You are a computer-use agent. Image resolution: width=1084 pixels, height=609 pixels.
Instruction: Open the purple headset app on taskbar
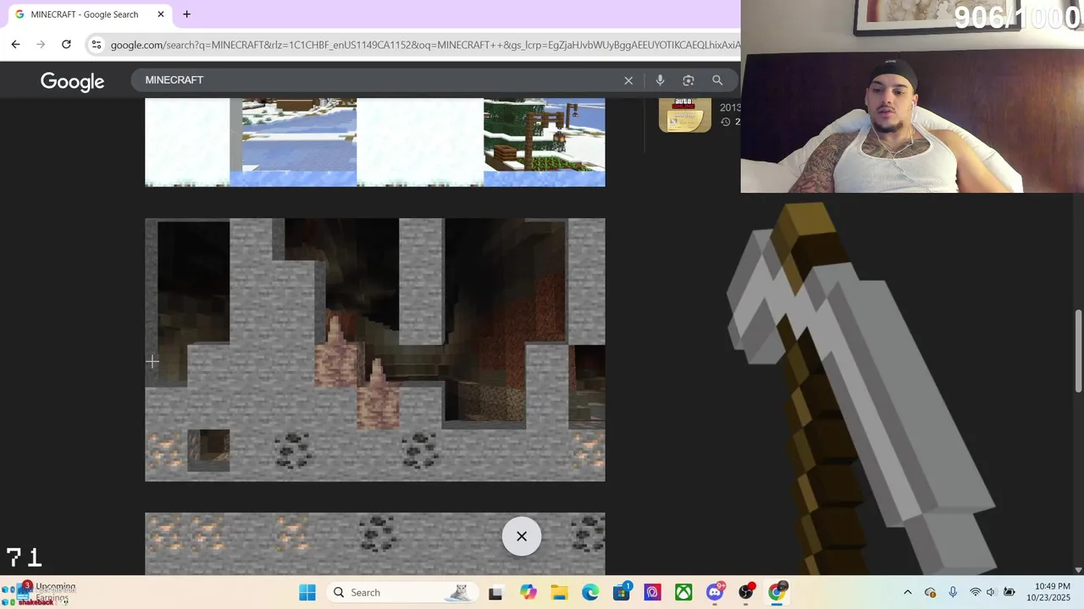(x=652, y=592)
